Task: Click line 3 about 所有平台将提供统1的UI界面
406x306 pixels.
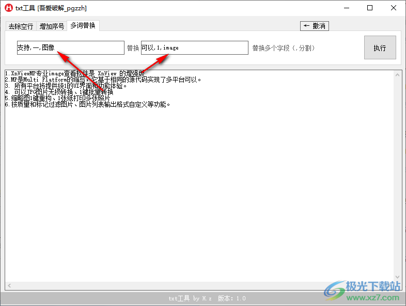Action: [66, 86]
